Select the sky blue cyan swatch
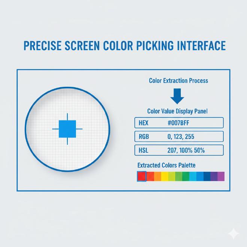247x247 pixels. (x=193, y=176)
